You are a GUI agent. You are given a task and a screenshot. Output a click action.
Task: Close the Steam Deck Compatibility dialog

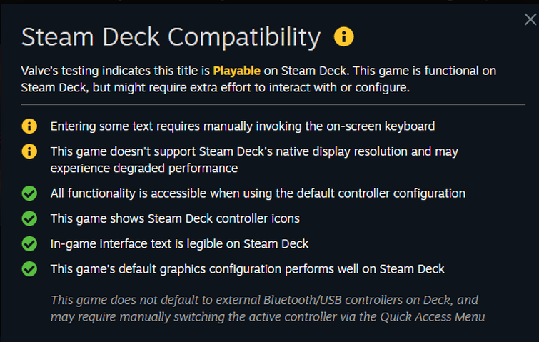530,19
